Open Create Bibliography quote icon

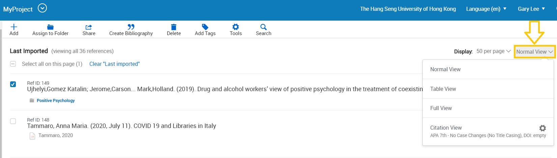point(131,27)
